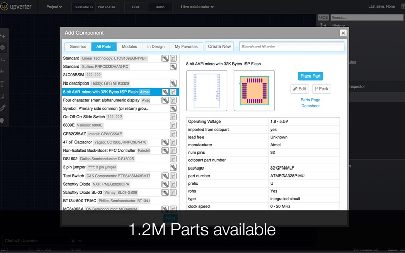Switch to the In Design tab
405x253 pixels.
click(156, 47)
